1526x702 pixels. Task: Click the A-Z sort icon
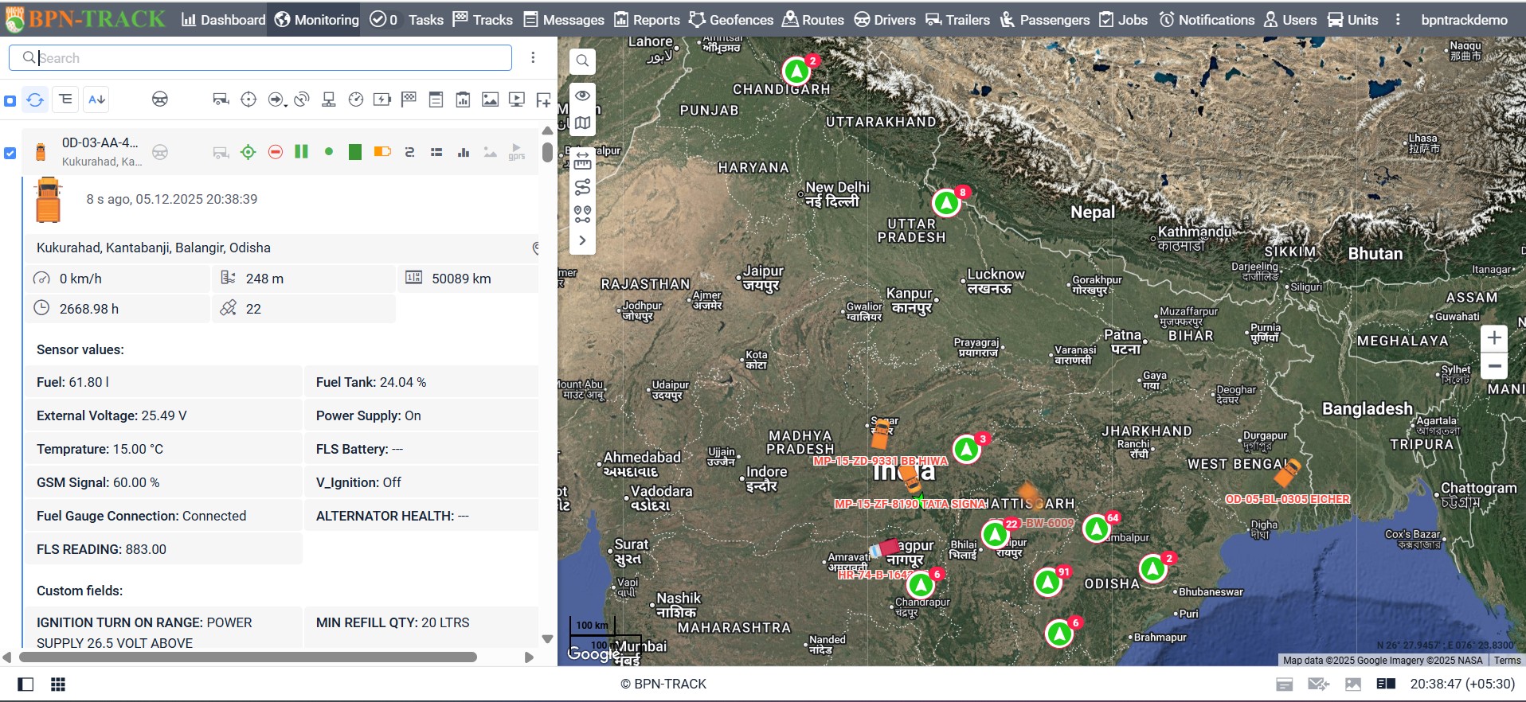click(x=96, y=99)
